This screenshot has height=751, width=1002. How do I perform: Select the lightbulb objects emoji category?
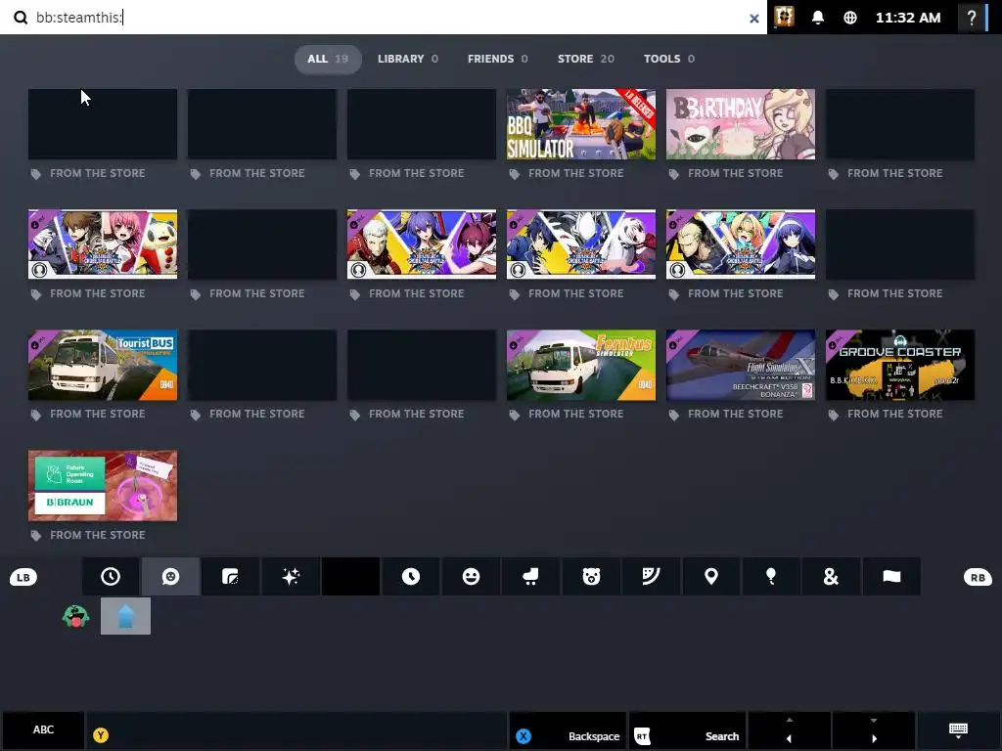point(771,577)
